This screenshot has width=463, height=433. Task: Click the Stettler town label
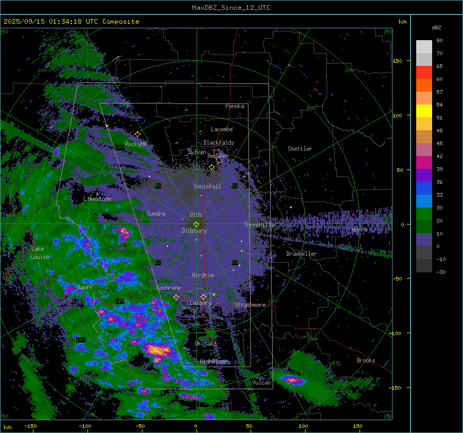300,149
